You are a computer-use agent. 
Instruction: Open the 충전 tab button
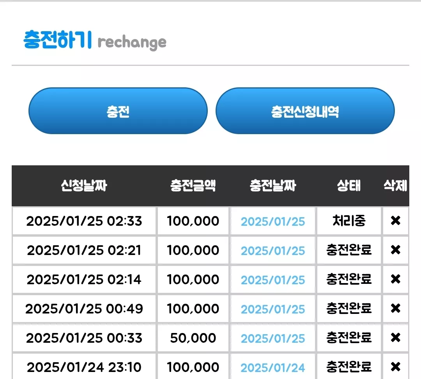point(118,111)
